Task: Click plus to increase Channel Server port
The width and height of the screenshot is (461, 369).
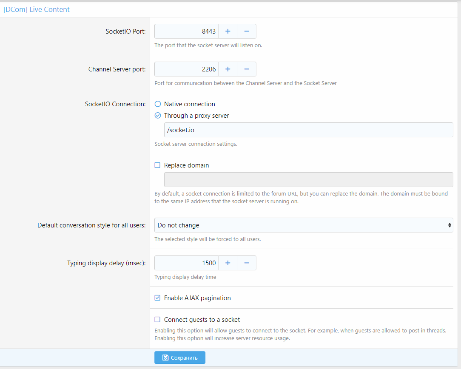Action: point(228,69)
